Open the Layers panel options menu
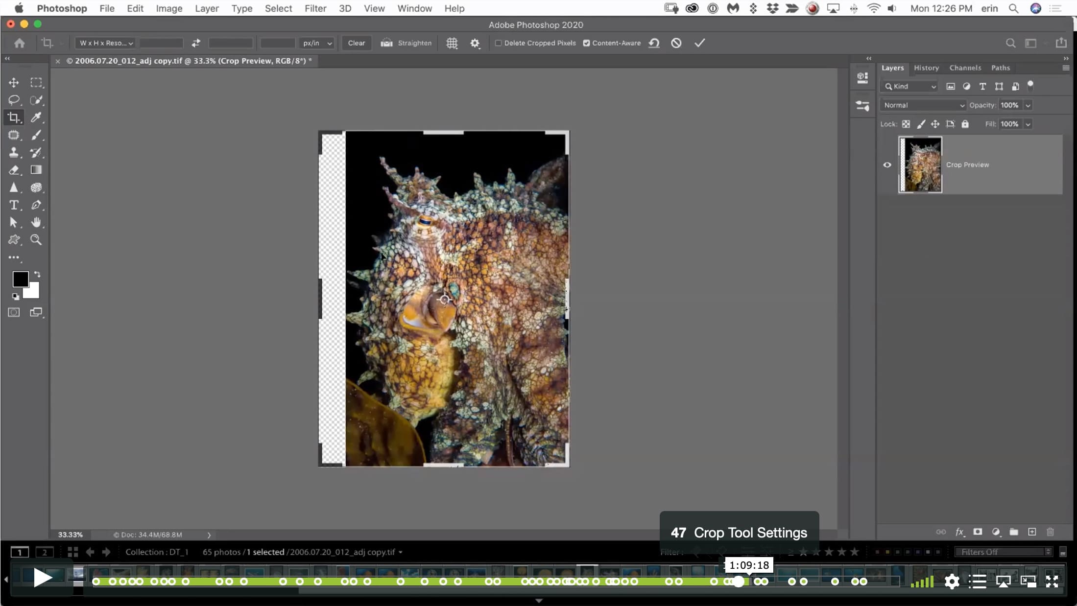This screenshot has height=606, width=1077. 1066,68
